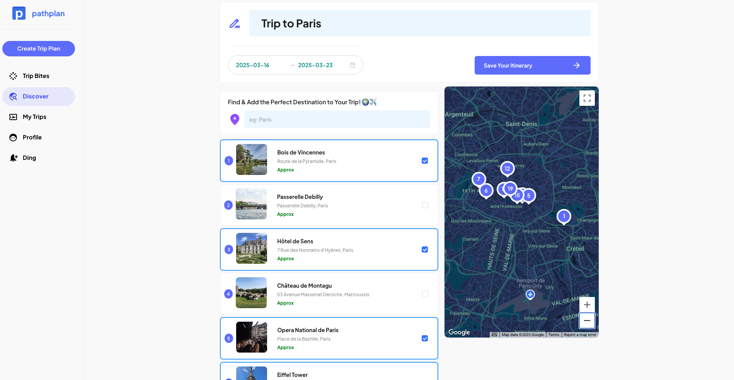The width and height of the screenshot is (734, 380).
Task: Select map marker number 19
Action: click(510, 189)
